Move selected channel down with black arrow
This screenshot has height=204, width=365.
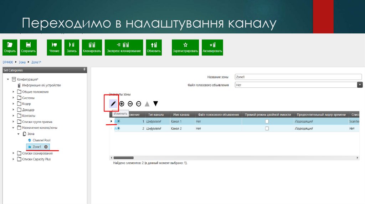click(155, 103)
